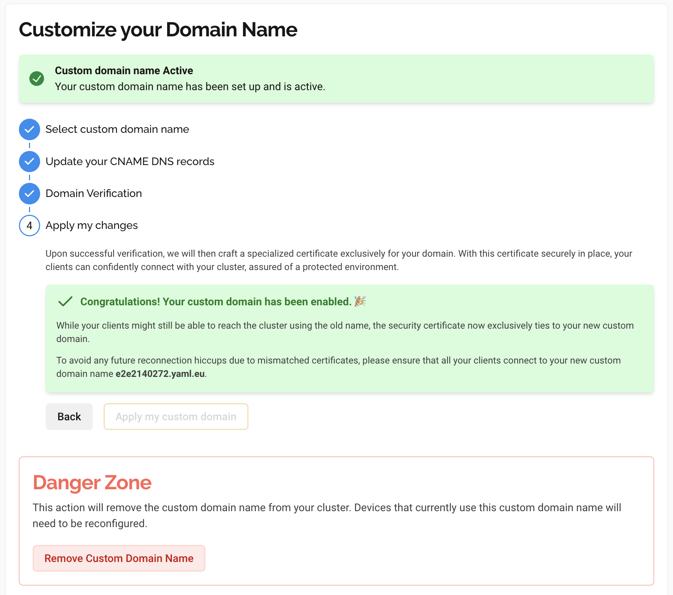The width and height of the screenshot is (673, 595).
Task: Click the checkmark circle for Select custom domain name
Action: (29, 129)
